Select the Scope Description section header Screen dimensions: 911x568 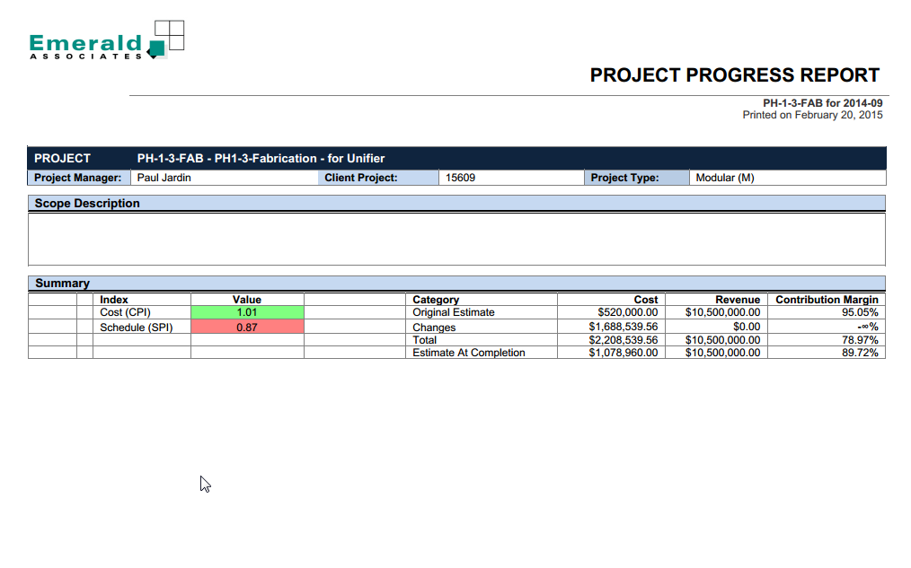tap(87, 204)
